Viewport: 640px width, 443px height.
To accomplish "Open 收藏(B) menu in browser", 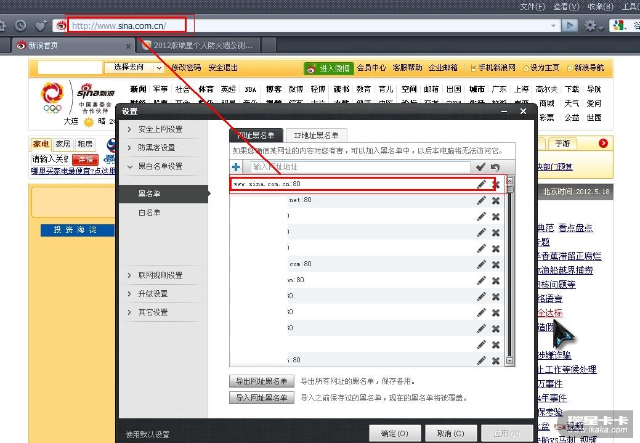I will coord(601,7).
